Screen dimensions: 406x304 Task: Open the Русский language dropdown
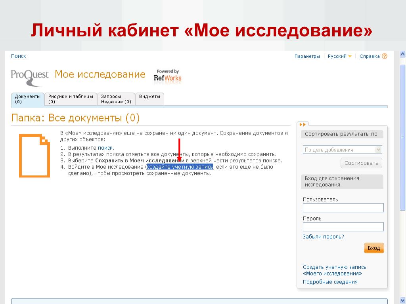pyautogui.click(x=339, y=56)
